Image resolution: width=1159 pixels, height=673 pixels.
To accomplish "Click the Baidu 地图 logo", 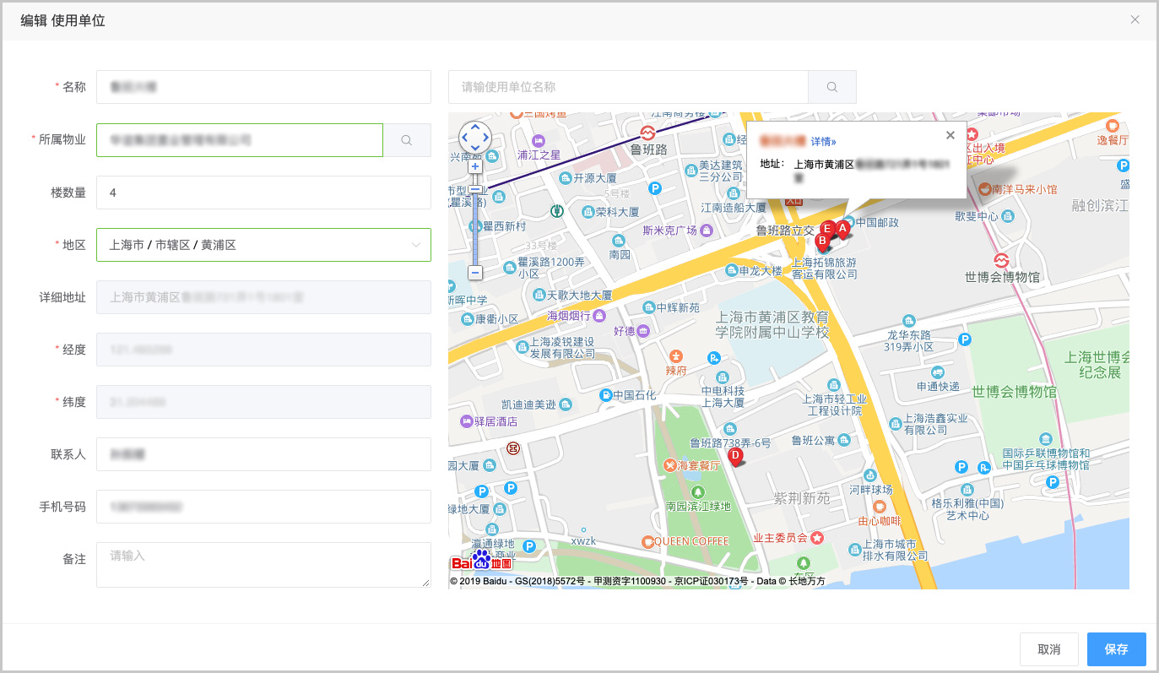I will [481, 562].
